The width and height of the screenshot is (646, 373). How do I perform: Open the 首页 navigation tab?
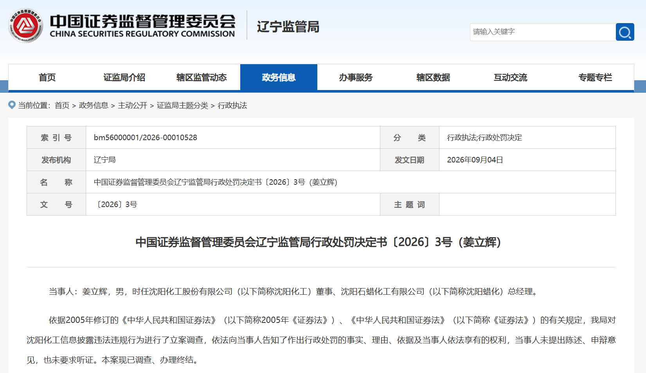click(47, 77)
